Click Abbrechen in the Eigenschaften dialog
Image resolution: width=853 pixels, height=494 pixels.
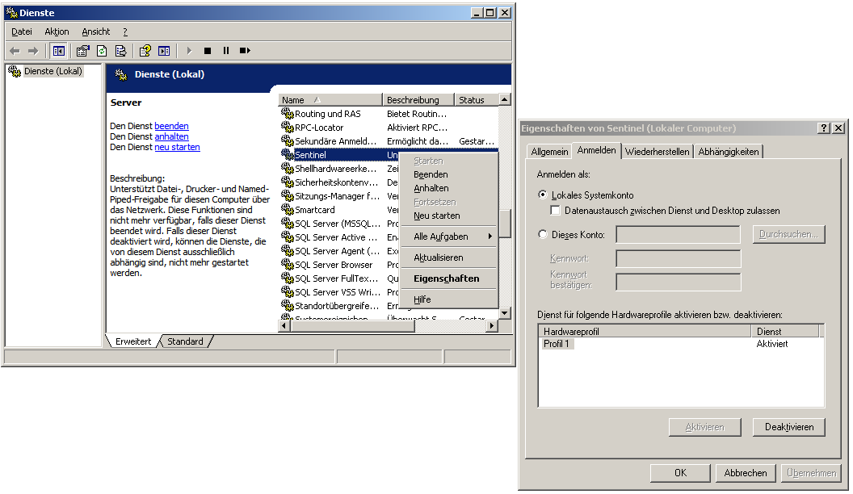(746, 473)
